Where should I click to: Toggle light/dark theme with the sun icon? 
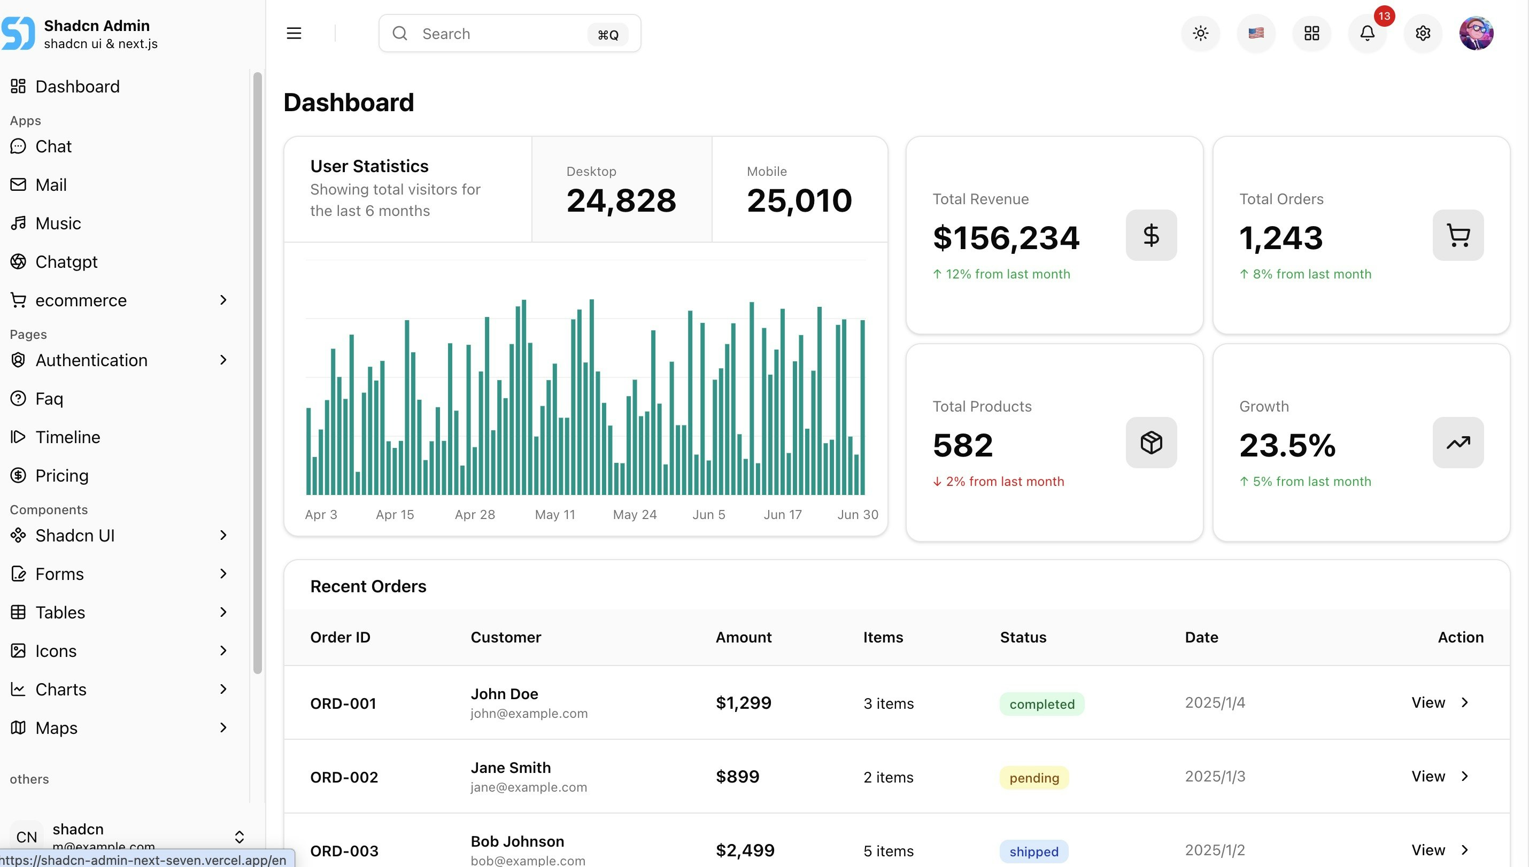(1200, 33)
